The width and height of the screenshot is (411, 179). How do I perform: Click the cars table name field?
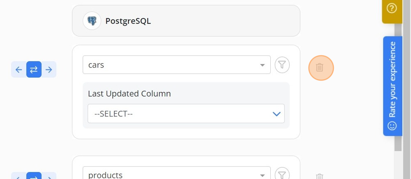[176, 65]
